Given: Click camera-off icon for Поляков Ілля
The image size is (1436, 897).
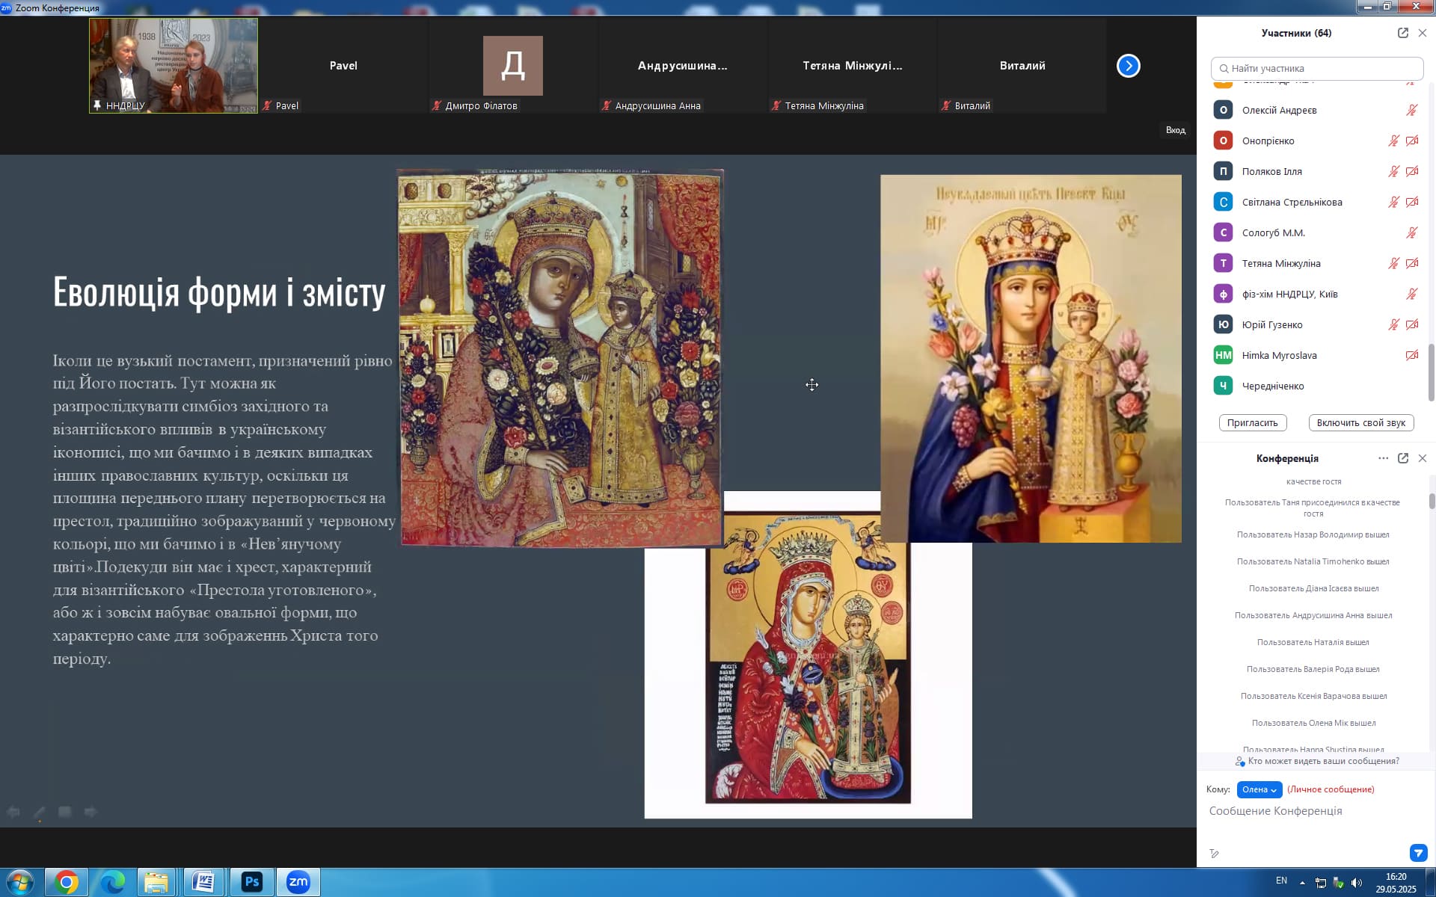Looking at the screenshot, I should [1412, 171].
